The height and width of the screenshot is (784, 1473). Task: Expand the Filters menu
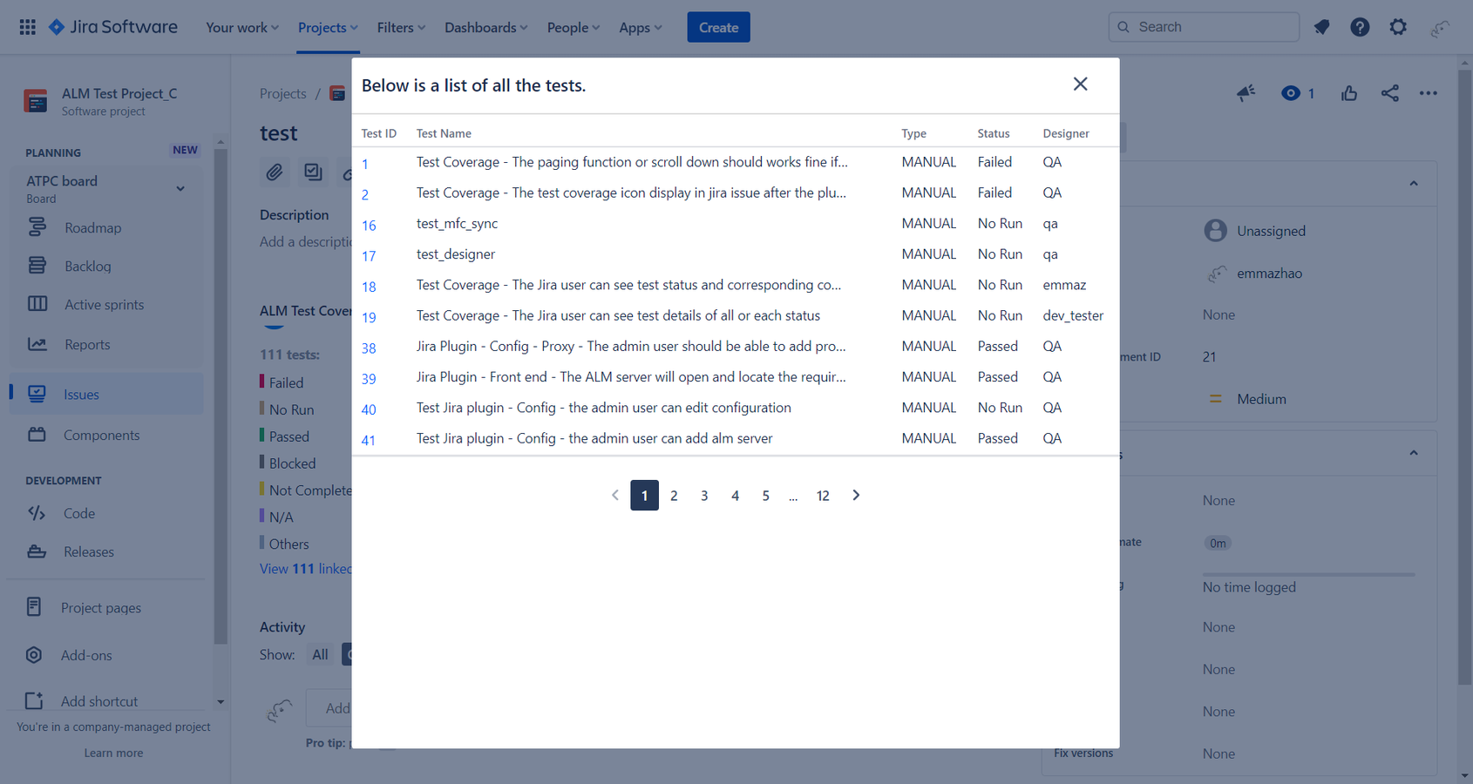(401, 27)
